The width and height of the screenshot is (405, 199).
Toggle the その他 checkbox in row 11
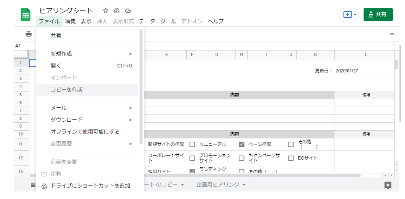[291, 145]
